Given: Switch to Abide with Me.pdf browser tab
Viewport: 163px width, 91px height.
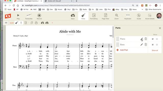Looking at the screenshot, I should click(x=59, y=1).
